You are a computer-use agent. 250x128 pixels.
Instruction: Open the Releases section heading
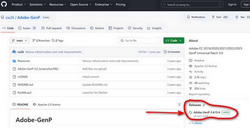click(195, 105)
